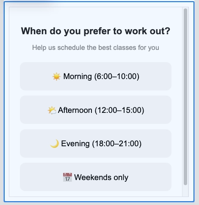Click the sun-behind-cloud icon beside Afternoon

pos(52,110)
